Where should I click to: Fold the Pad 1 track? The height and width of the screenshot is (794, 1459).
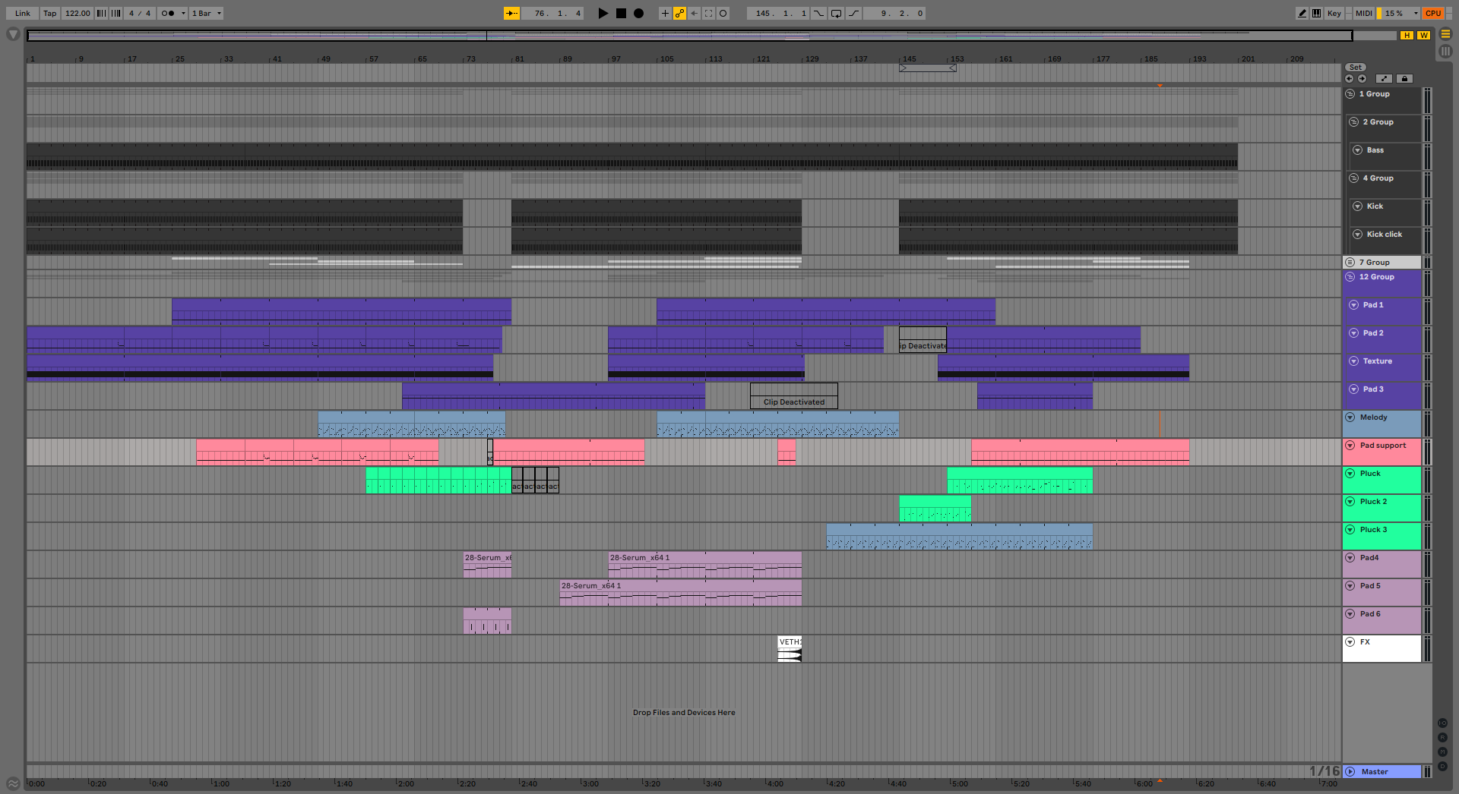coord(1353,305)
